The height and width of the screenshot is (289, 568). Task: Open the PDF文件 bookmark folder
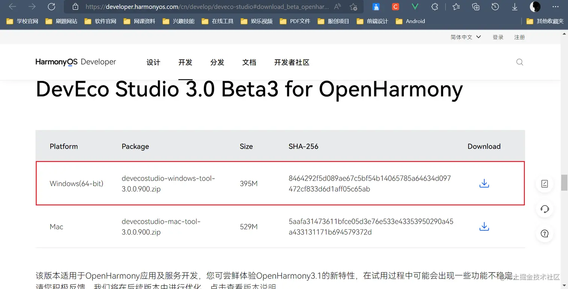pos(295,21)
